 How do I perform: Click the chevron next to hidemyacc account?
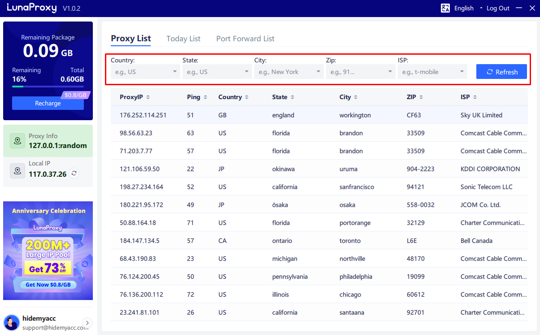pos(87,322)
